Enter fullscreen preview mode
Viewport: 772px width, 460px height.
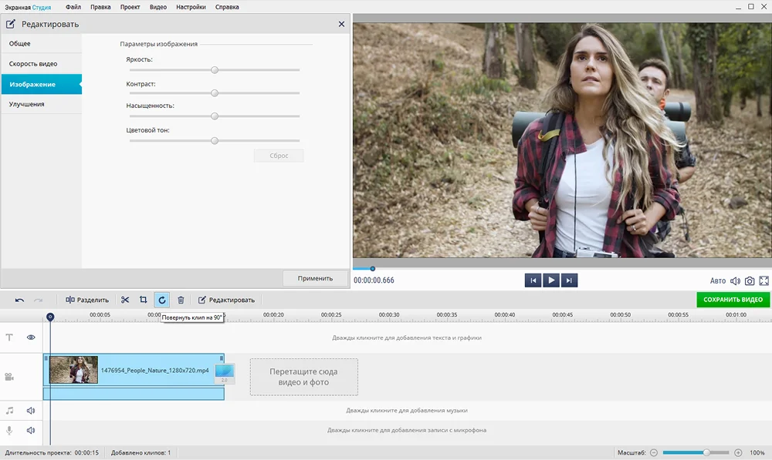[x=764, y=281]
